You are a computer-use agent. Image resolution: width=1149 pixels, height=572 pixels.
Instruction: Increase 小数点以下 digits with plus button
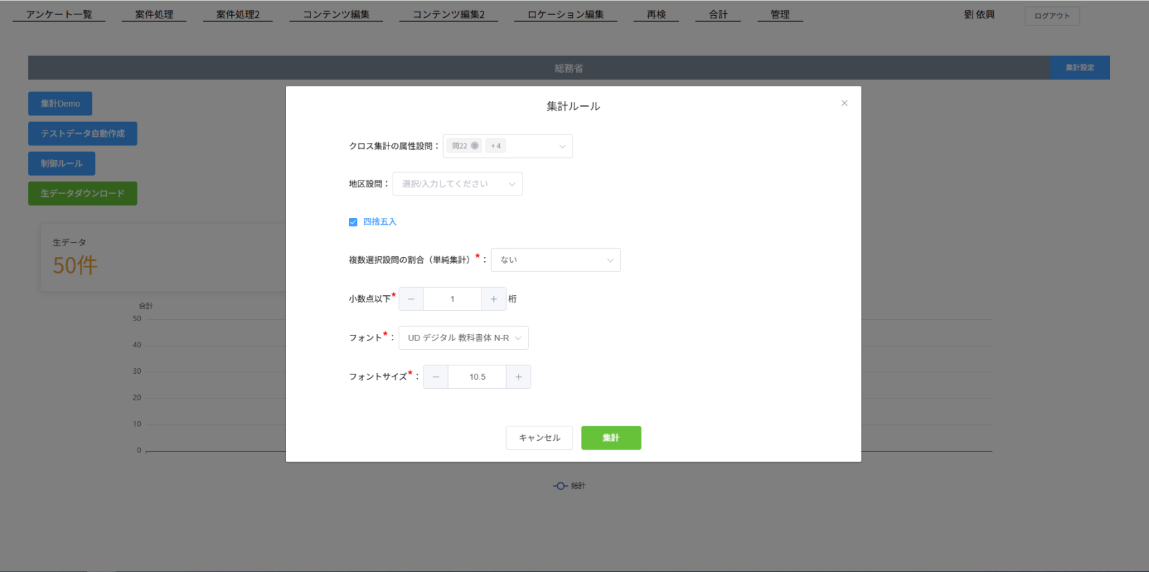494,299
